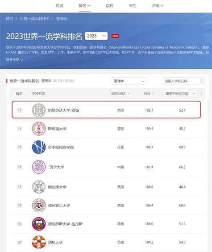The height and width of the screenshot is (252, 212).
Task: Click the 排名 breadcrumb link
Action: [9, 19]
